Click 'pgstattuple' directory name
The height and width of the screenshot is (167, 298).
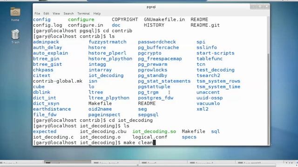tap(154, 87)
